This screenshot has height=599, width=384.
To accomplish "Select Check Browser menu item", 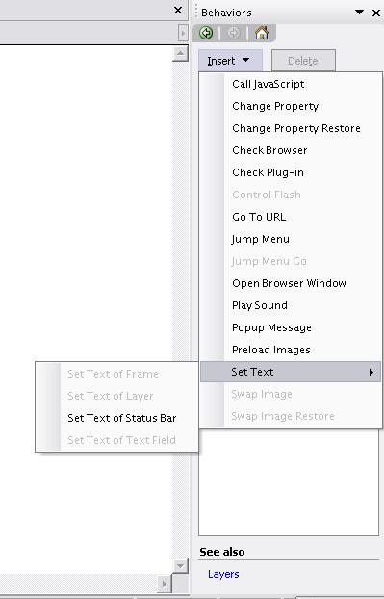I will click(x=269, y=150).
